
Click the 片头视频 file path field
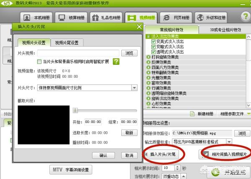coord(78,53)
